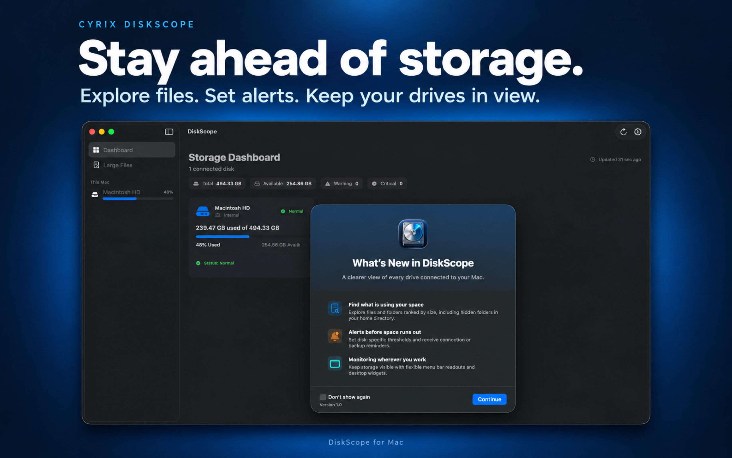Click the orange bell alerts icon

pyautogui.click(x=335, y=336)
